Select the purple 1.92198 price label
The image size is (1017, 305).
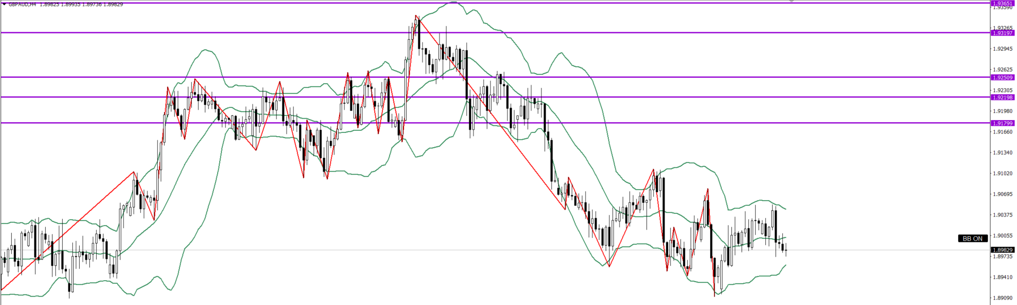point(1003,97)
